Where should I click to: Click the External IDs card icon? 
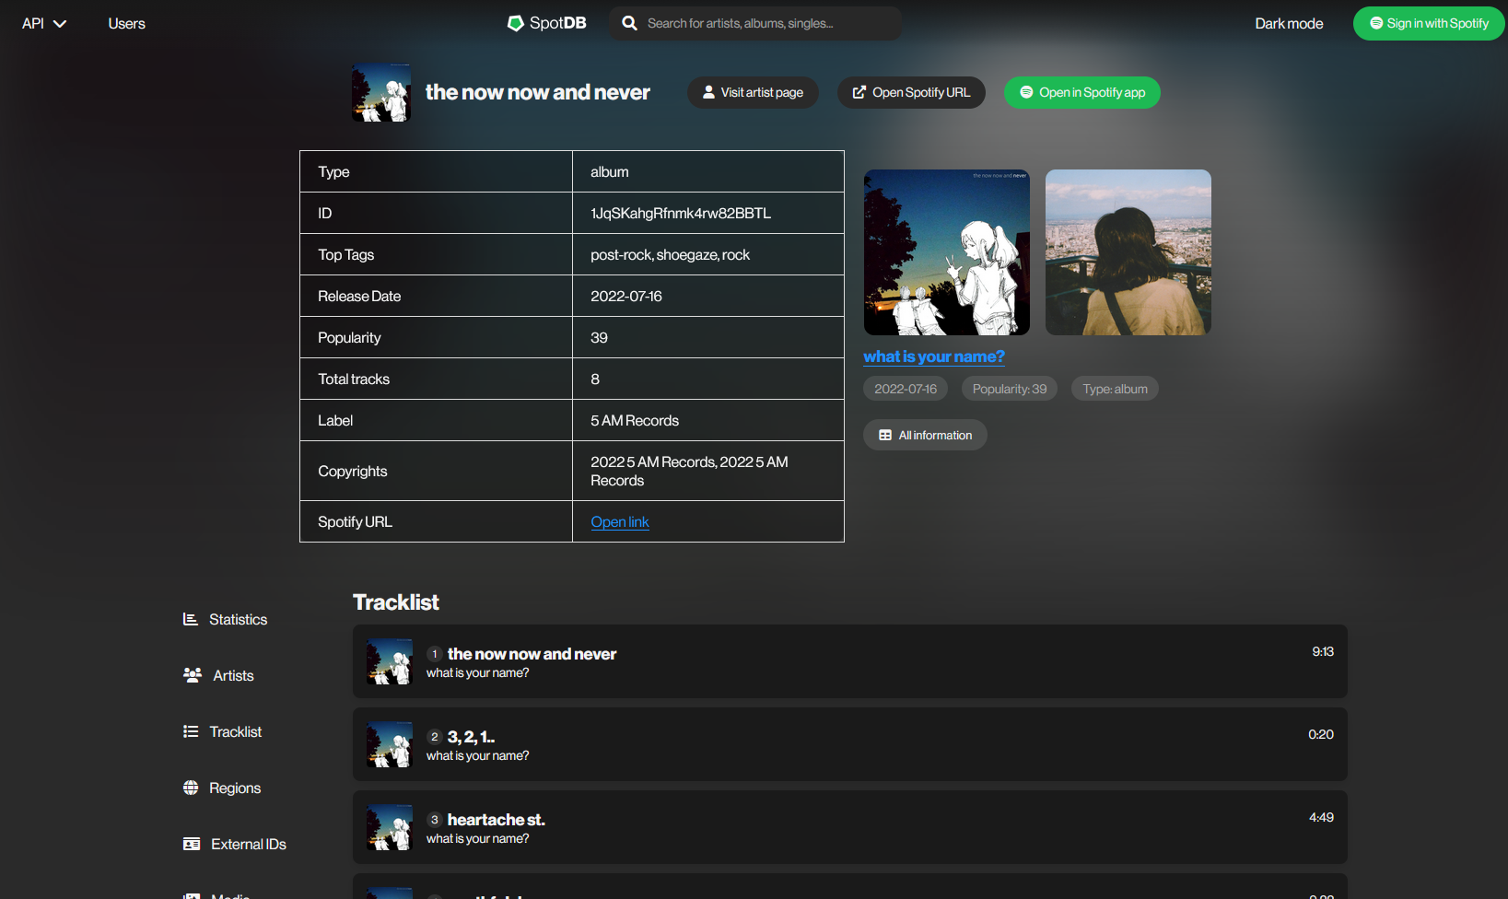point(192,844)
